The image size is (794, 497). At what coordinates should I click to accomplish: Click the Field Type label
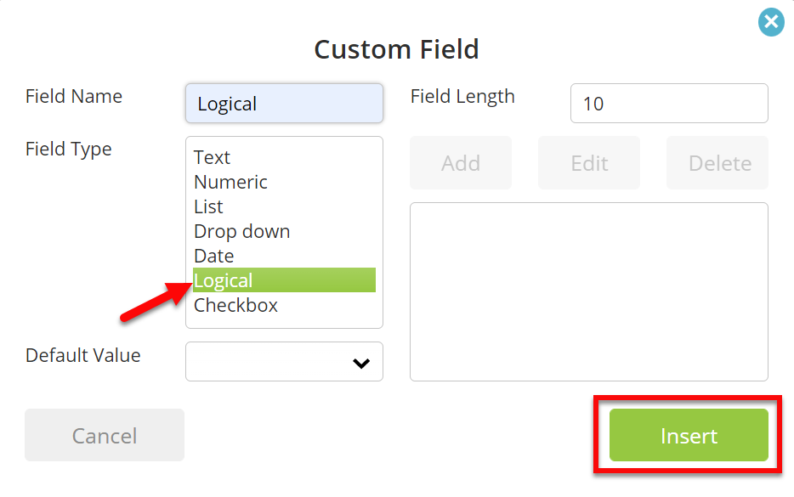[68, 150]
